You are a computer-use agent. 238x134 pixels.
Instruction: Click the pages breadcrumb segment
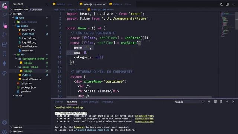pyautogui.click(x=71, y=10)
